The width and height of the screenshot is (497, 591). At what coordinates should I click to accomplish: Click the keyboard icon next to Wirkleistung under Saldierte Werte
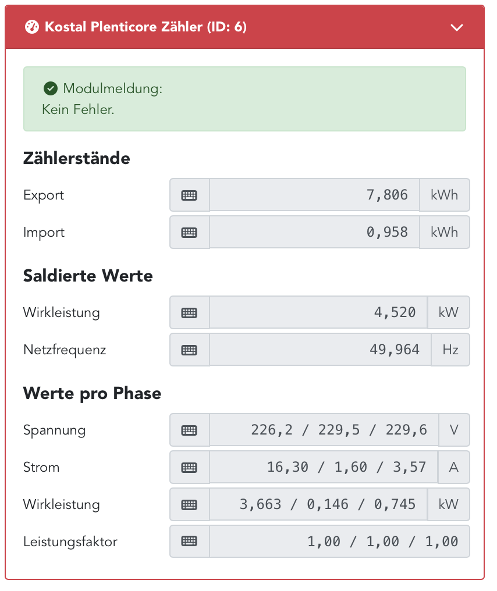tap(189, 312)
